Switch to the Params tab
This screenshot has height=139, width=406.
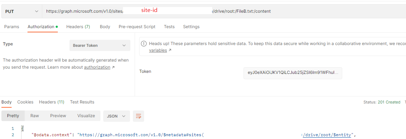coord(12,27)
